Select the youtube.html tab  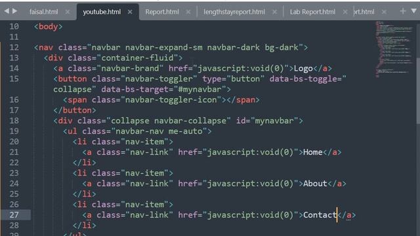point(102,12)
